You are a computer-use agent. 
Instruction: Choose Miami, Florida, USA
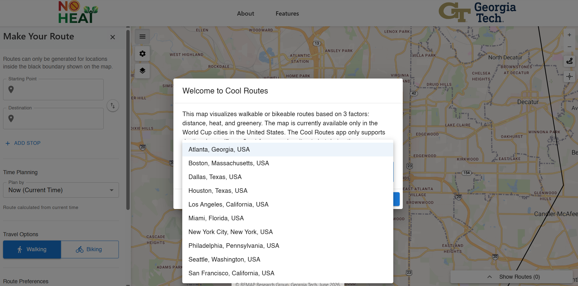point(288,218)
